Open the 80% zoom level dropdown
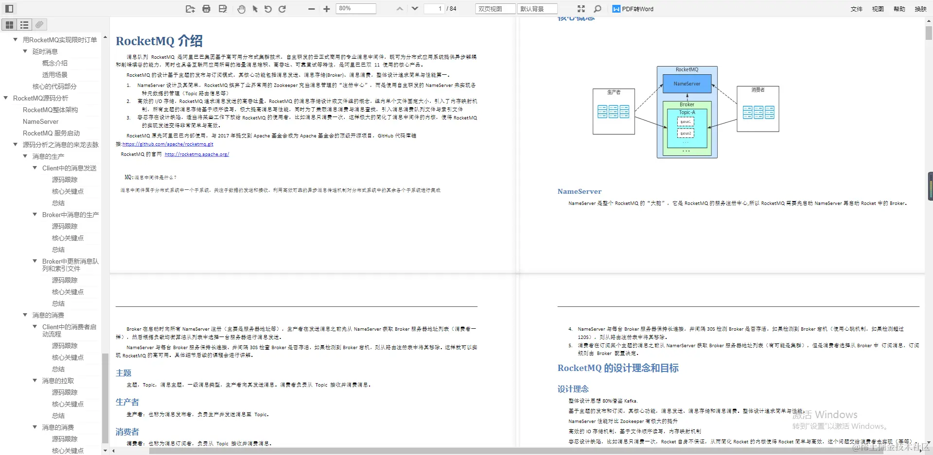The image size is (933, 455). pyautogui.click(x=356, y=9)
